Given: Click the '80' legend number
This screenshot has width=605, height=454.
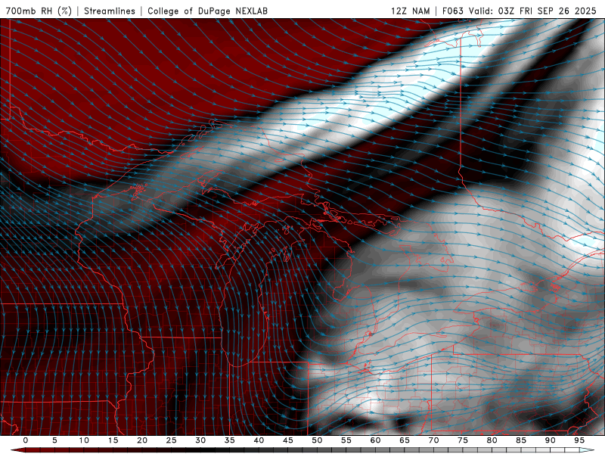Looking at the screenshot, I should pyautogui.click(x=492, y=440).
